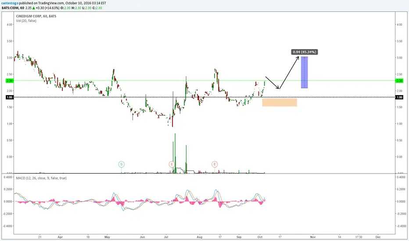
Task: Click the Sep label on time axis
Action: click(x=239, y=237)
